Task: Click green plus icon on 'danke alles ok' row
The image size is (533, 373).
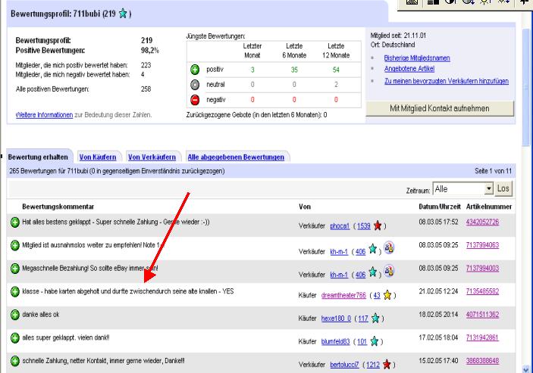Action: (x=14, y=313)
